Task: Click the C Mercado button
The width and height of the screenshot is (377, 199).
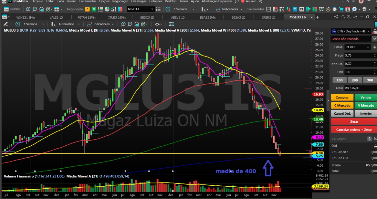Action: tap(342, 106)
